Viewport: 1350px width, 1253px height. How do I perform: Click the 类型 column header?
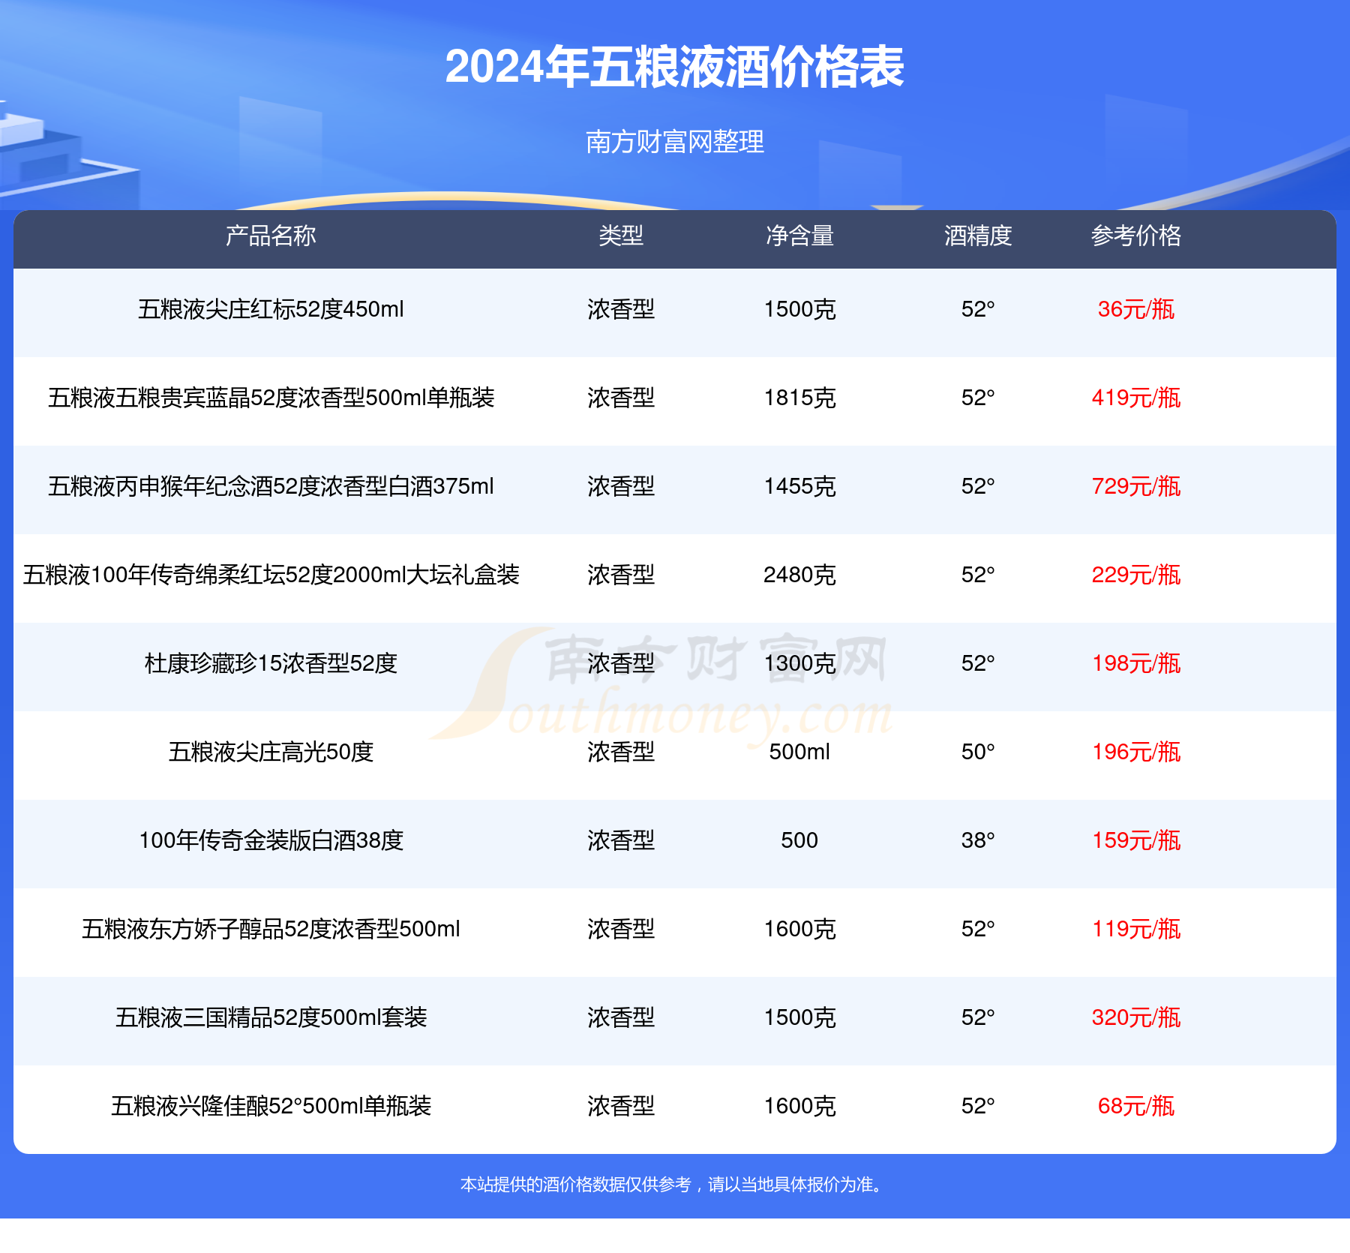(x=621, y=236)
